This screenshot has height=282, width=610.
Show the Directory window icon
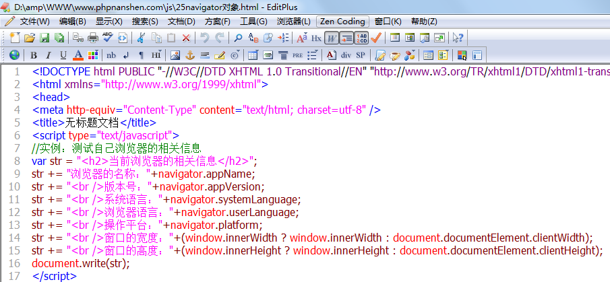click(x=410, y=38)
